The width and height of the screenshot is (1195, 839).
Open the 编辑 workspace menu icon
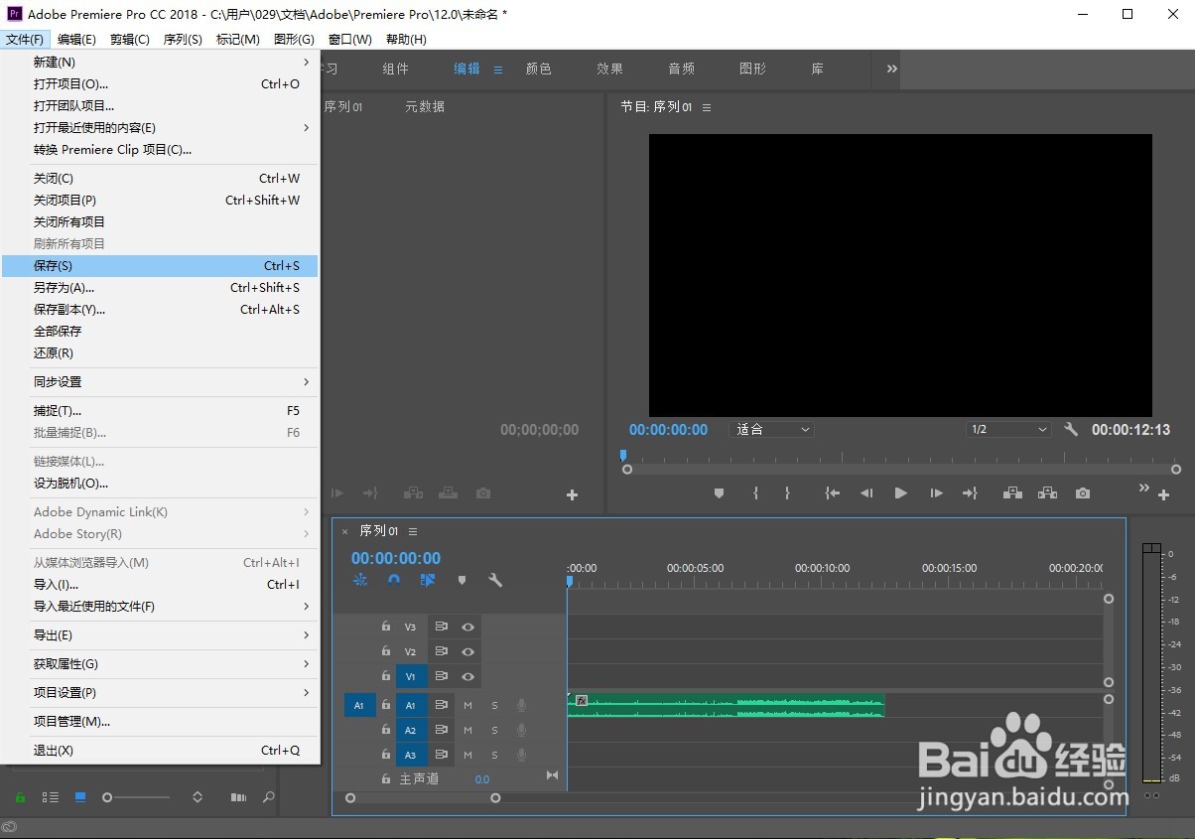point(498,70)
